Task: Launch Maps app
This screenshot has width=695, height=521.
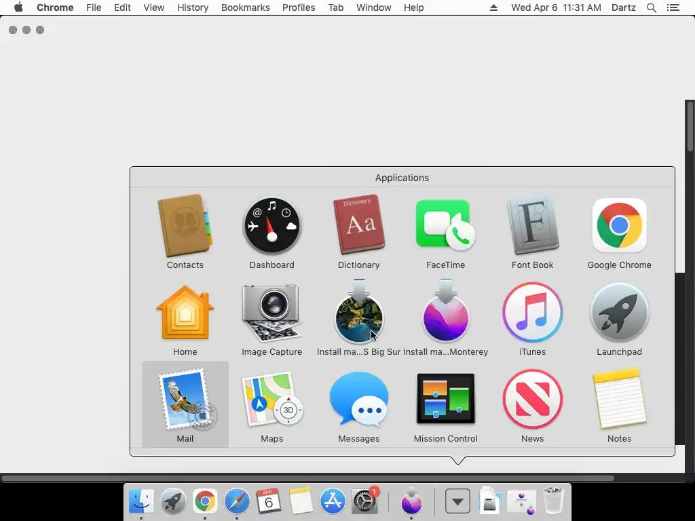Action: click(x=271, y=400)
